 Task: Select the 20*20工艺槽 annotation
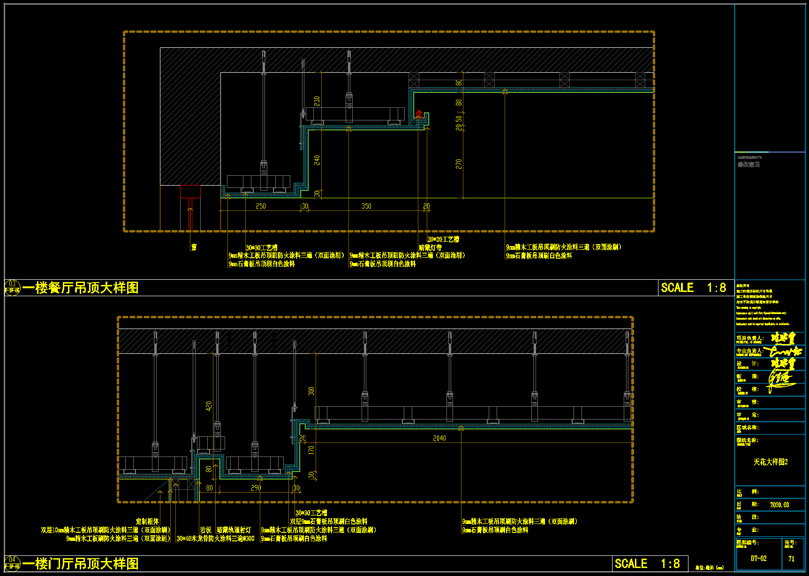[x=443, y=239]
